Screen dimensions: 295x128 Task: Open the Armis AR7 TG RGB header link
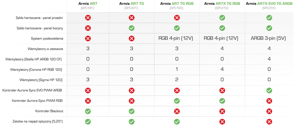177,4
